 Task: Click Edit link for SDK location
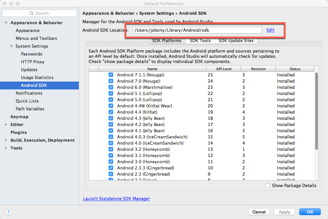270,30
